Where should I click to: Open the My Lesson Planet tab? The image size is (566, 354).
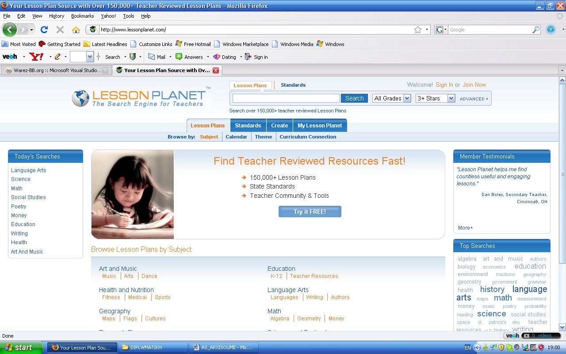[x=320, y=126]
